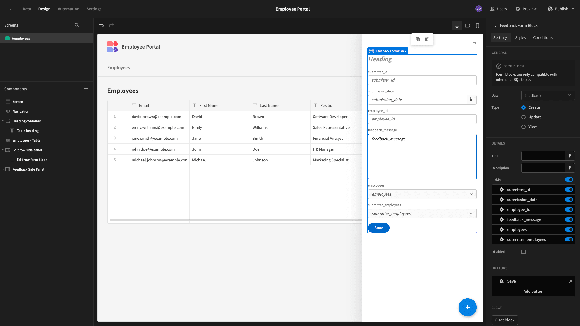Screen dimensions: 580x326
Task: Click the Eject block button
Action: tap(504, 320)
